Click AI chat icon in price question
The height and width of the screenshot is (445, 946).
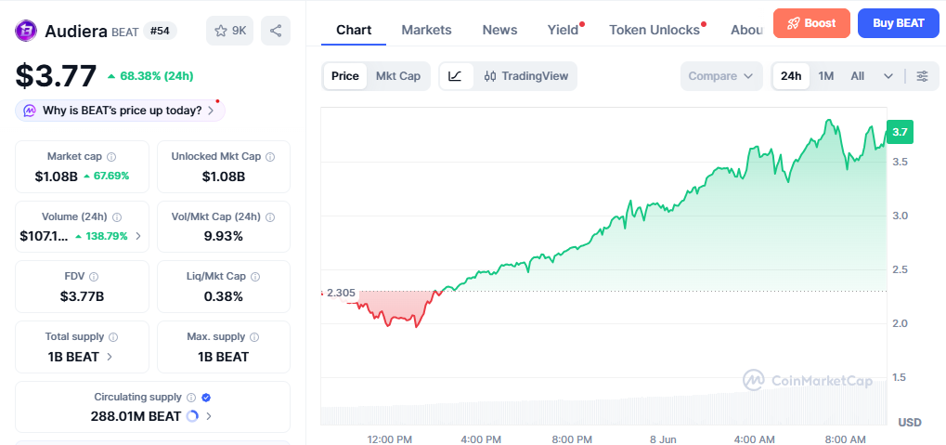click(30, 111)
